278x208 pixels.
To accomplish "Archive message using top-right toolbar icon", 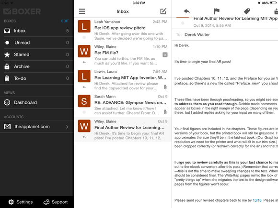I will 276,11.
